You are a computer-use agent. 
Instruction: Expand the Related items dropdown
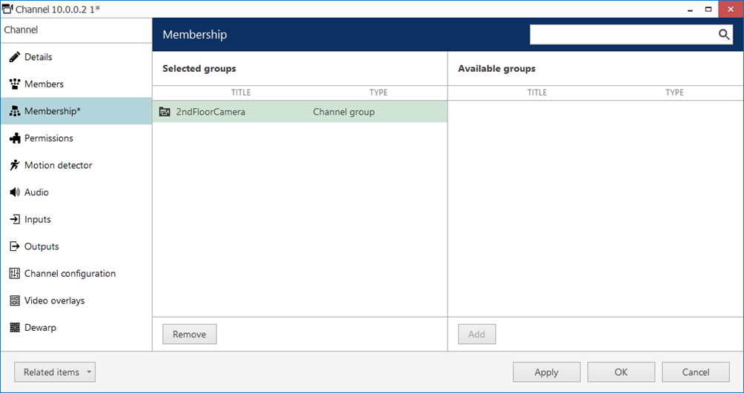(55, 372)
